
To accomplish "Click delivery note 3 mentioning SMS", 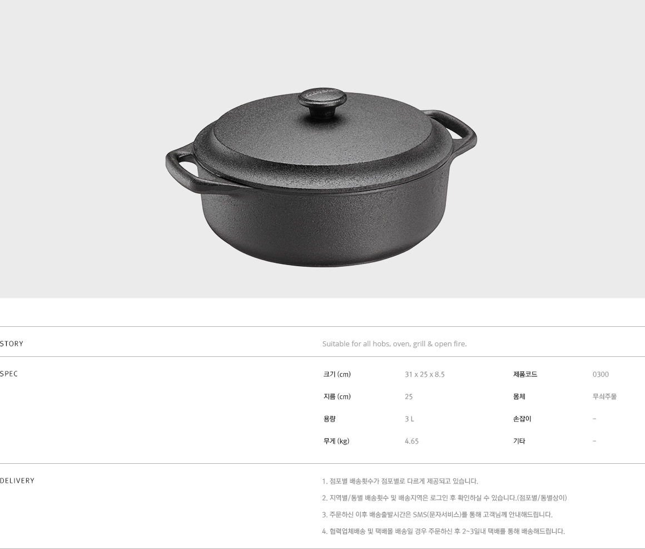I will 437,514.
